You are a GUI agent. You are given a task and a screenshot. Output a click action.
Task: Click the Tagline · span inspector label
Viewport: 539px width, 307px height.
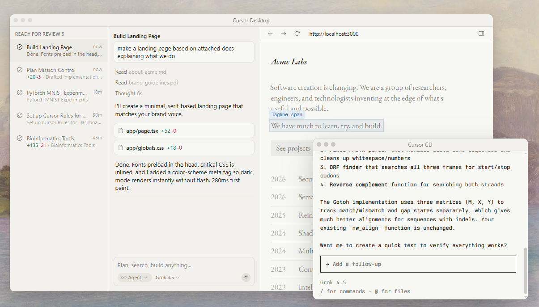[x=287, y=115]
